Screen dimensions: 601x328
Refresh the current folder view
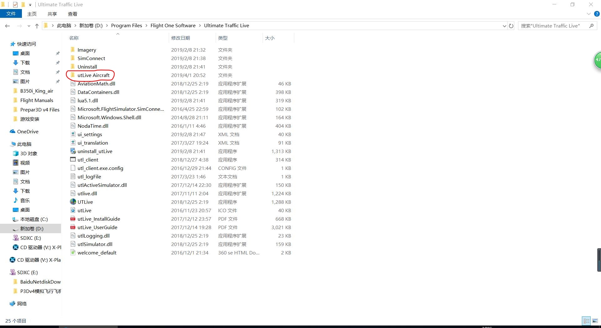coord(511,26)
